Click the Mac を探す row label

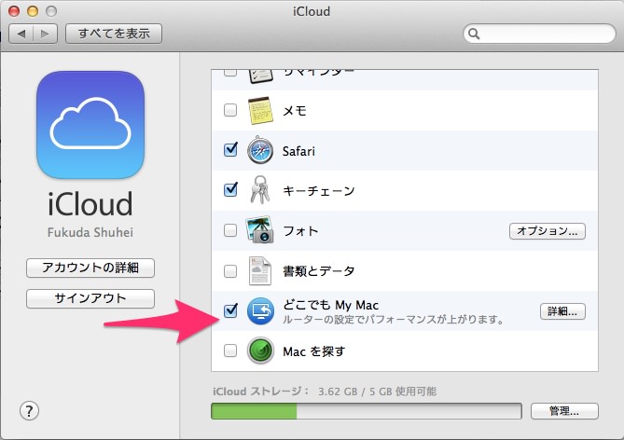313,351
